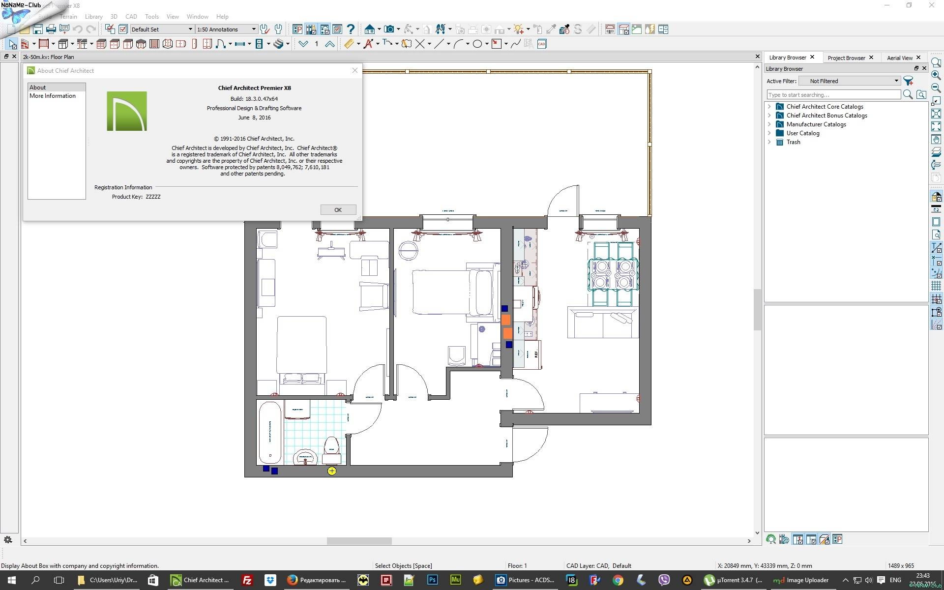The width and height of the screenshot is (944, 590).
Task: Select About entry in the dialog list
Action: [x=57, y=88]
